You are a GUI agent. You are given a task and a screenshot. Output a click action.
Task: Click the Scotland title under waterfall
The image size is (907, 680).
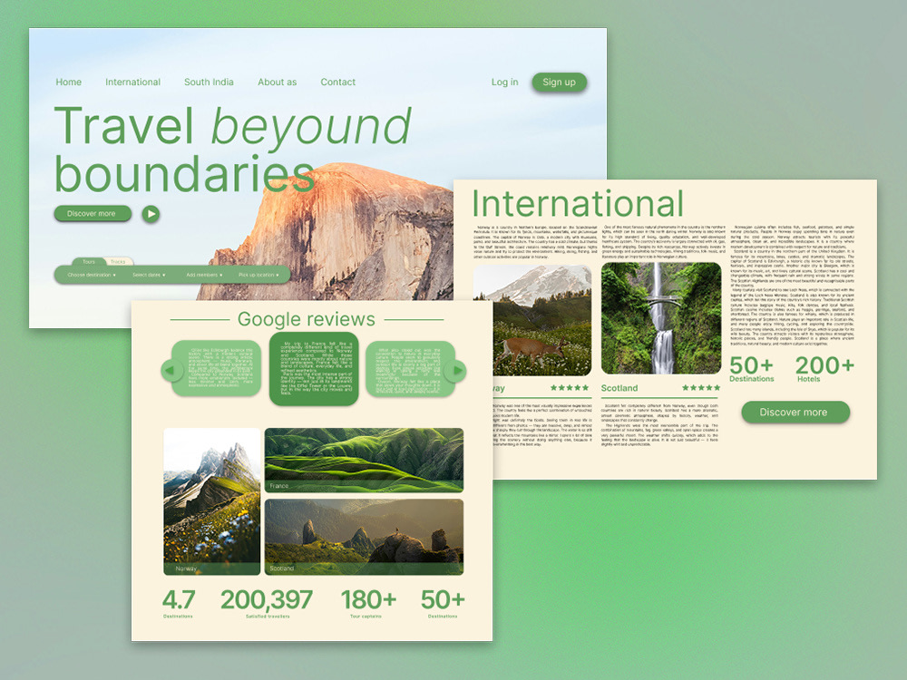[619, 388]
